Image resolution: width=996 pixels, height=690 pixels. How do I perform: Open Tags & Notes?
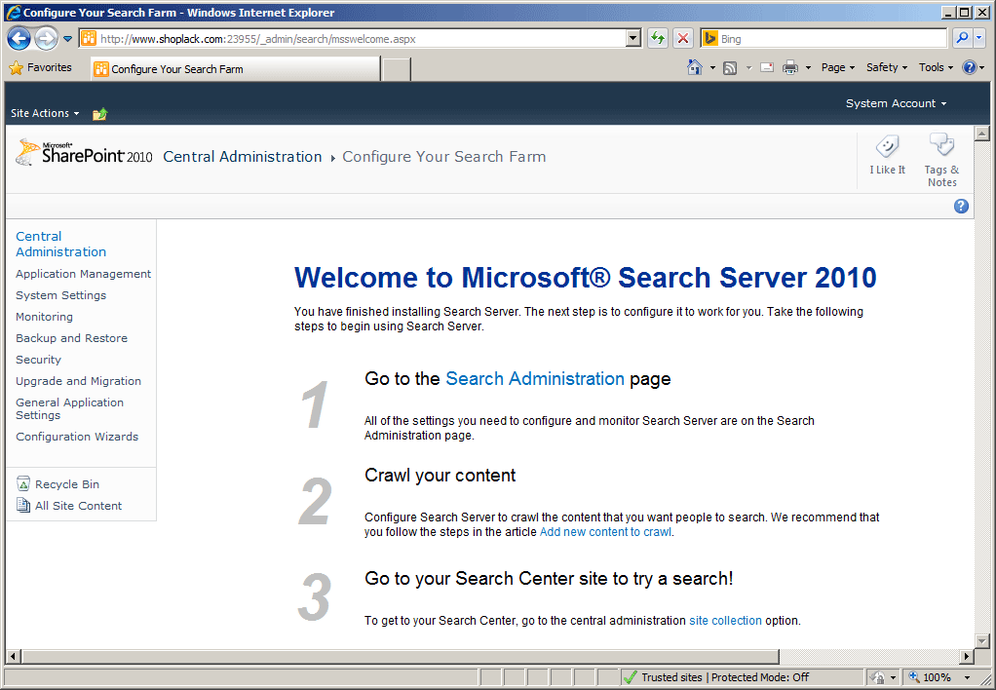coord(941,160)
